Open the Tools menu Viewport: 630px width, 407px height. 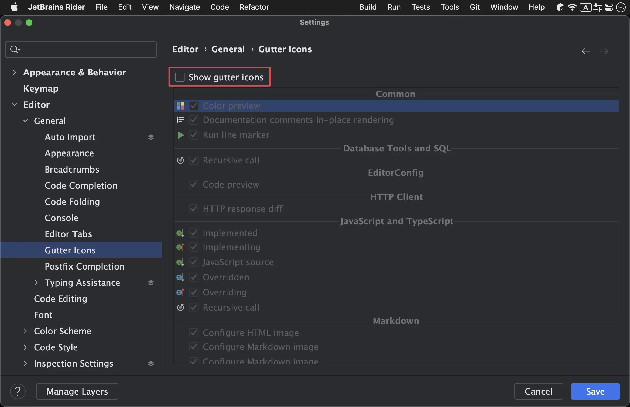tap(450, 7)
